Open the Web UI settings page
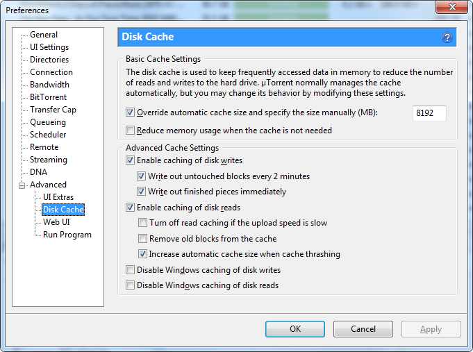The width and height of the screenshot is (473, 352). tap(56, 222)
